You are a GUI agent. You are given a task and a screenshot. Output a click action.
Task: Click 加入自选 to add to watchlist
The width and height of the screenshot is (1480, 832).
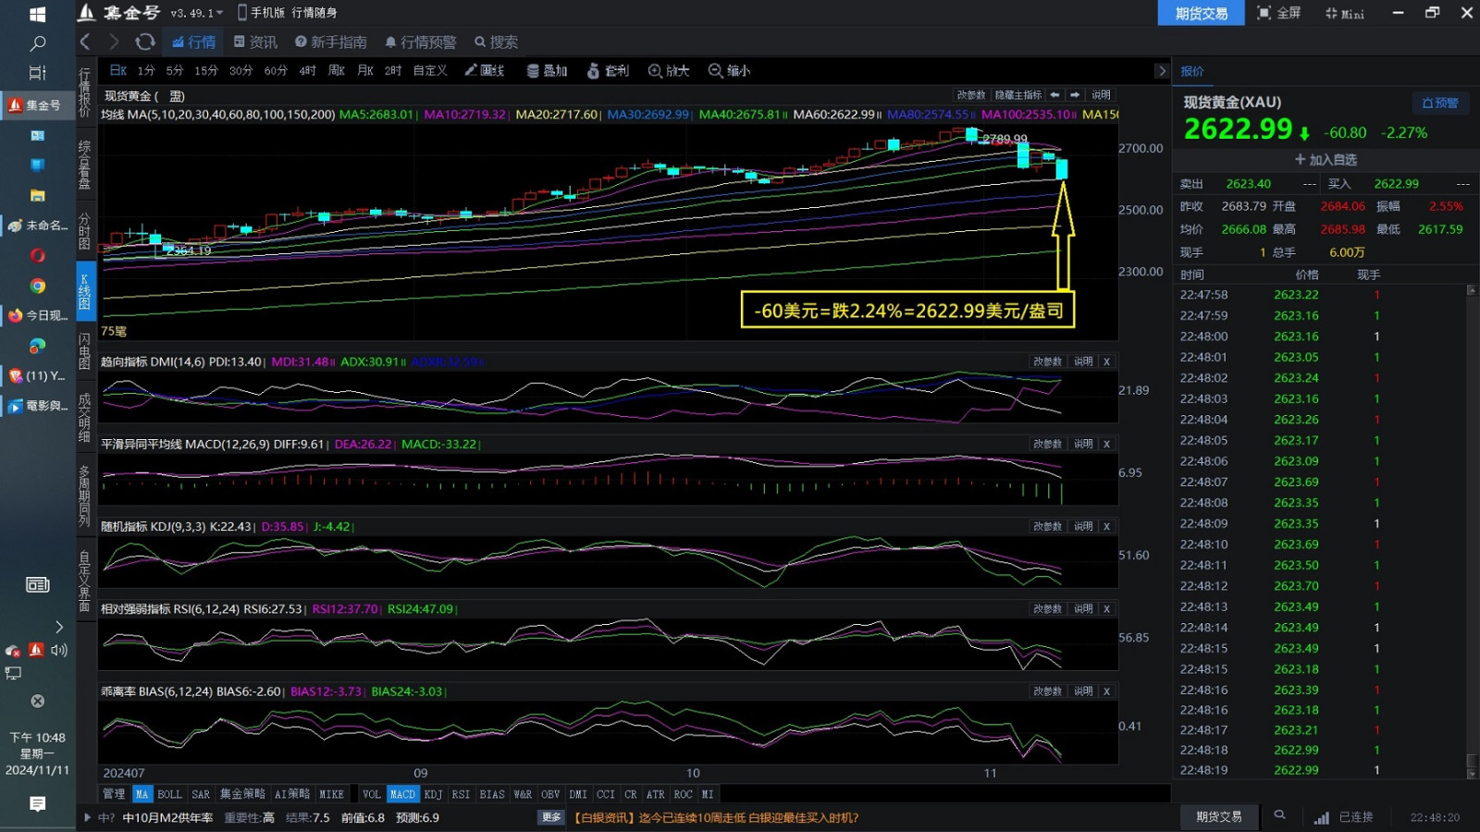coord(1326,159)
